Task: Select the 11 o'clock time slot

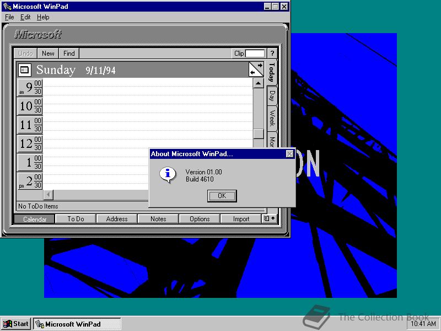Action: coord(30,125)
